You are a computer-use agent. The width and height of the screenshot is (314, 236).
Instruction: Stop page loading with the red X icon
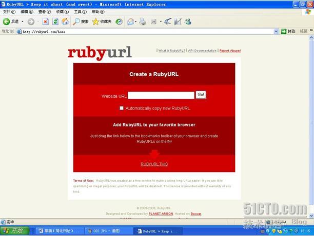pos(46,22)
